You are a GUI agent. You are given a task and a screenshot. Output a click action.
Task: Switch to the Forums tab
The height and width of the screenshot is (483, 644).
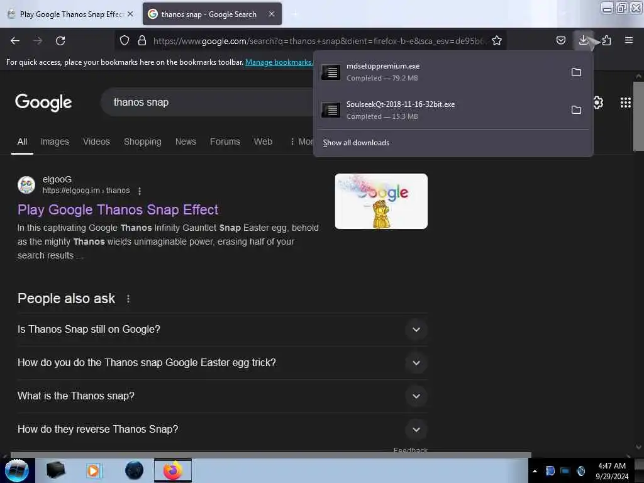225,142
